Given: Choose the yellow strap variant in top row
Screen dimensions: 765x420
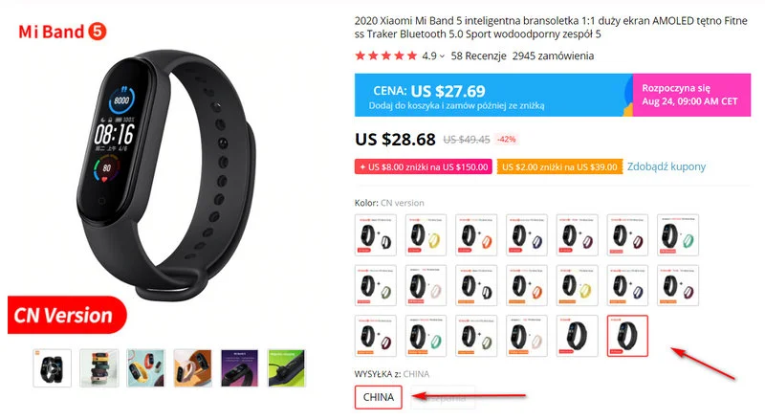Looking at the screenshot, I should coord(426,235).
